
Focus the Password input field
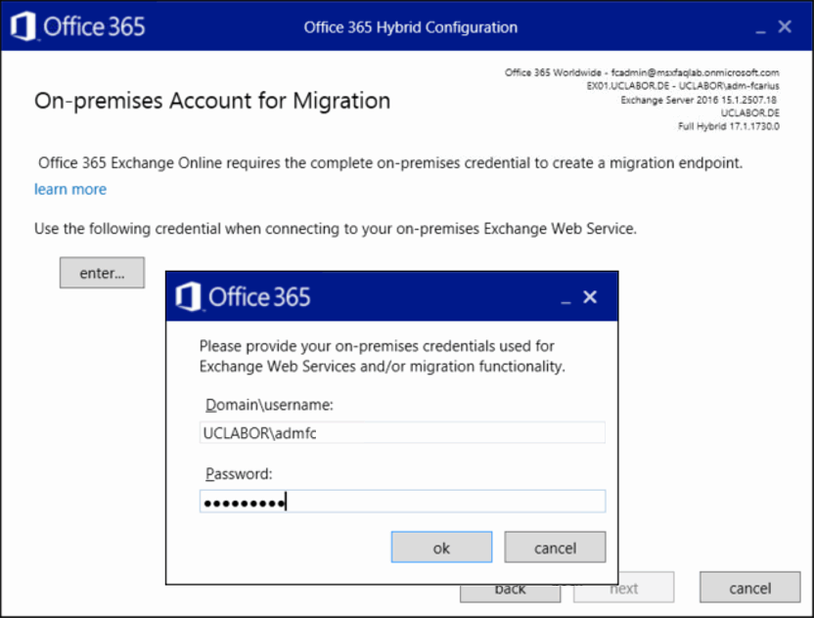pos(402,502)
